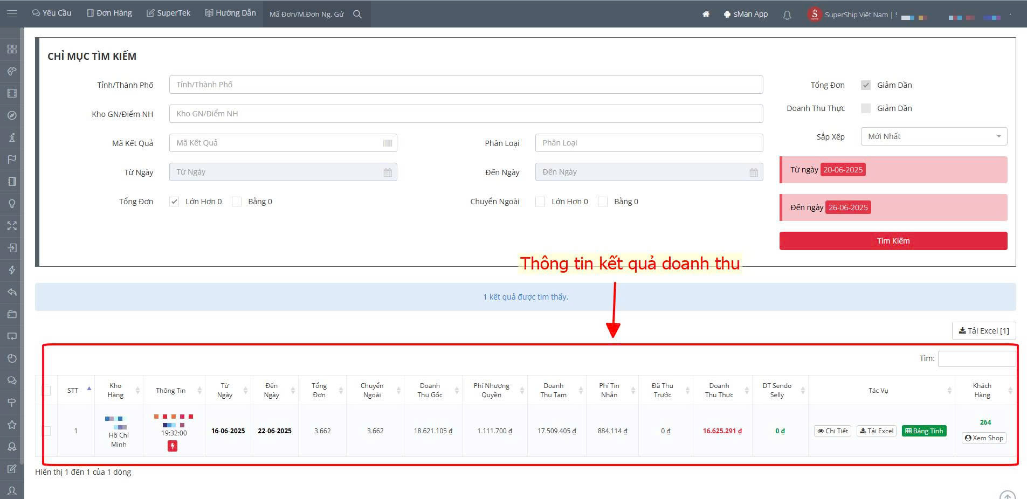
Task: Click the pencil edit icon in the sidebar
Action: coord(12,469)
